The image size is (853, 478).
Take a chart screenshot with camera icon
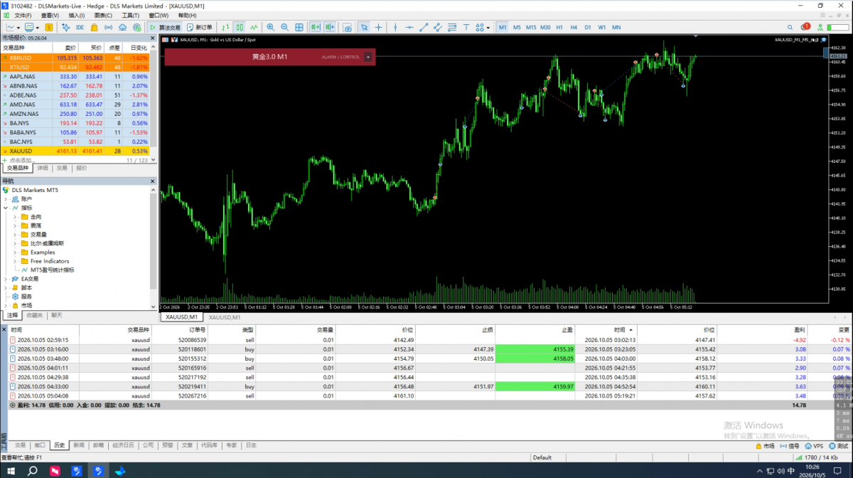coord(348,27)
